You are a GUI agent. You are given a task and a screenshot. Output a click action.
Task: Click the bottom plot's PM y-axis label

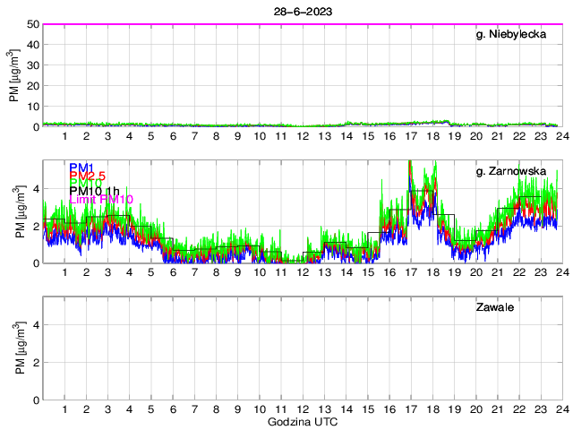[x=20, y=348]
